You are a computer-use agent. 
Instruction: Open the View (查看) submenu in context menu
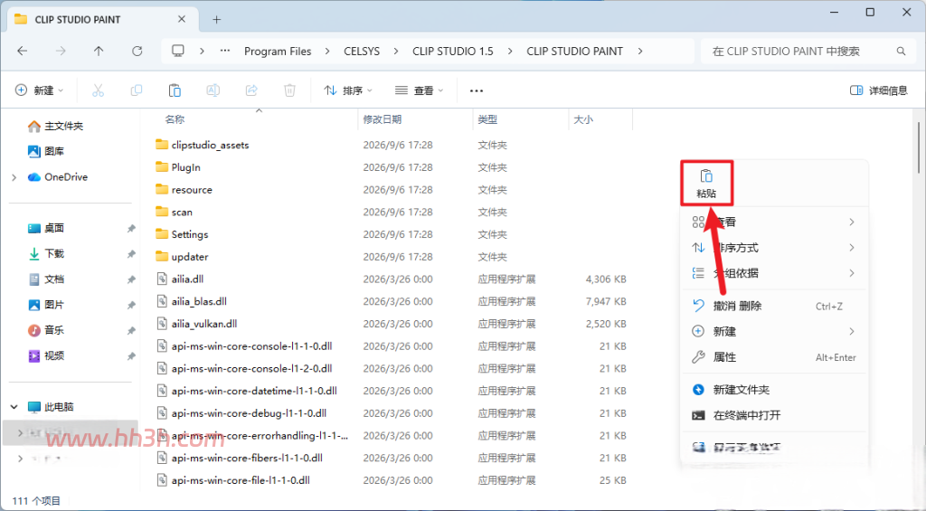(x=774, y=222)
